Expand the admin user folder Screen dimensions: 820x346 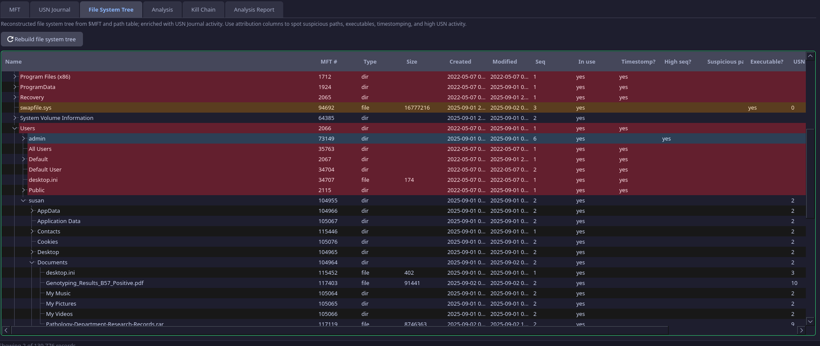click(x=24, y=138)
